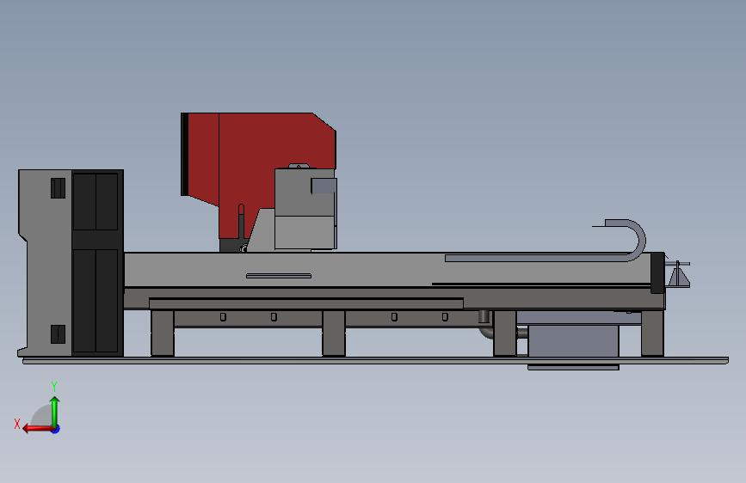Select the grey tank box under the table
This screenshot has width=746, height=483.
pyautogui.click(x=573, y=340)
